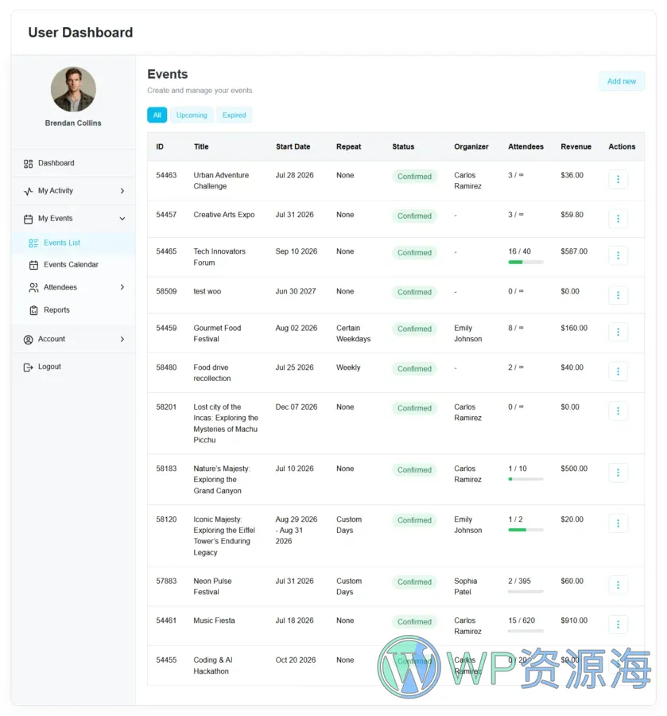Click organizer Emily Johnson for Gourmet Food Festival

[467, 333]
